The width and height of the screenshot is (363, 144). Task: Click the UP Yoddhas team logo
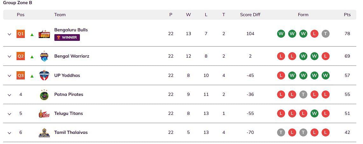(44, 75)
